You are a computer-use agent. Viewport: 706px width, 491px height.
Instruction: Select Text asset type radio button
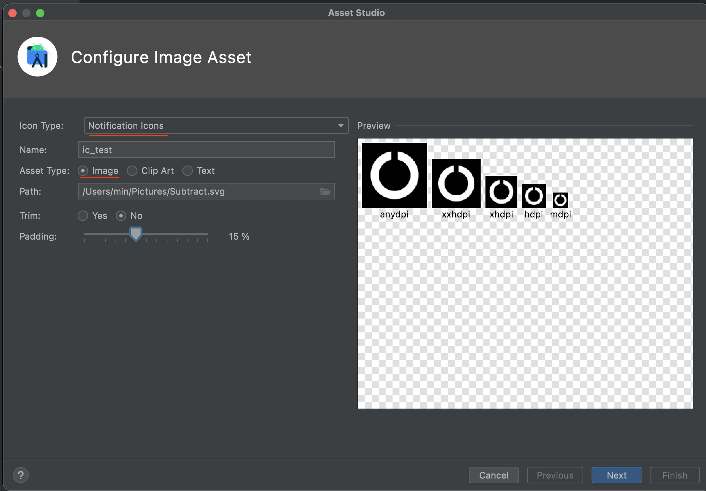188,171
